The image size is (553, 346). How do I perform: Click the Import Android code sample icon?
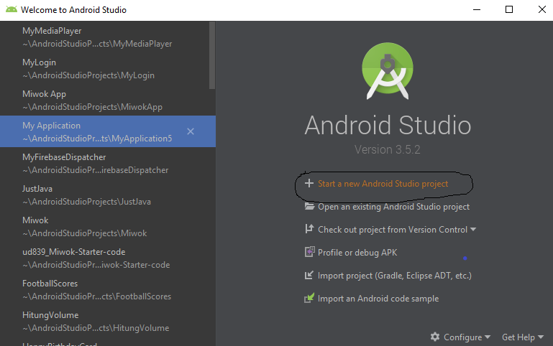[x=309, y=298]
